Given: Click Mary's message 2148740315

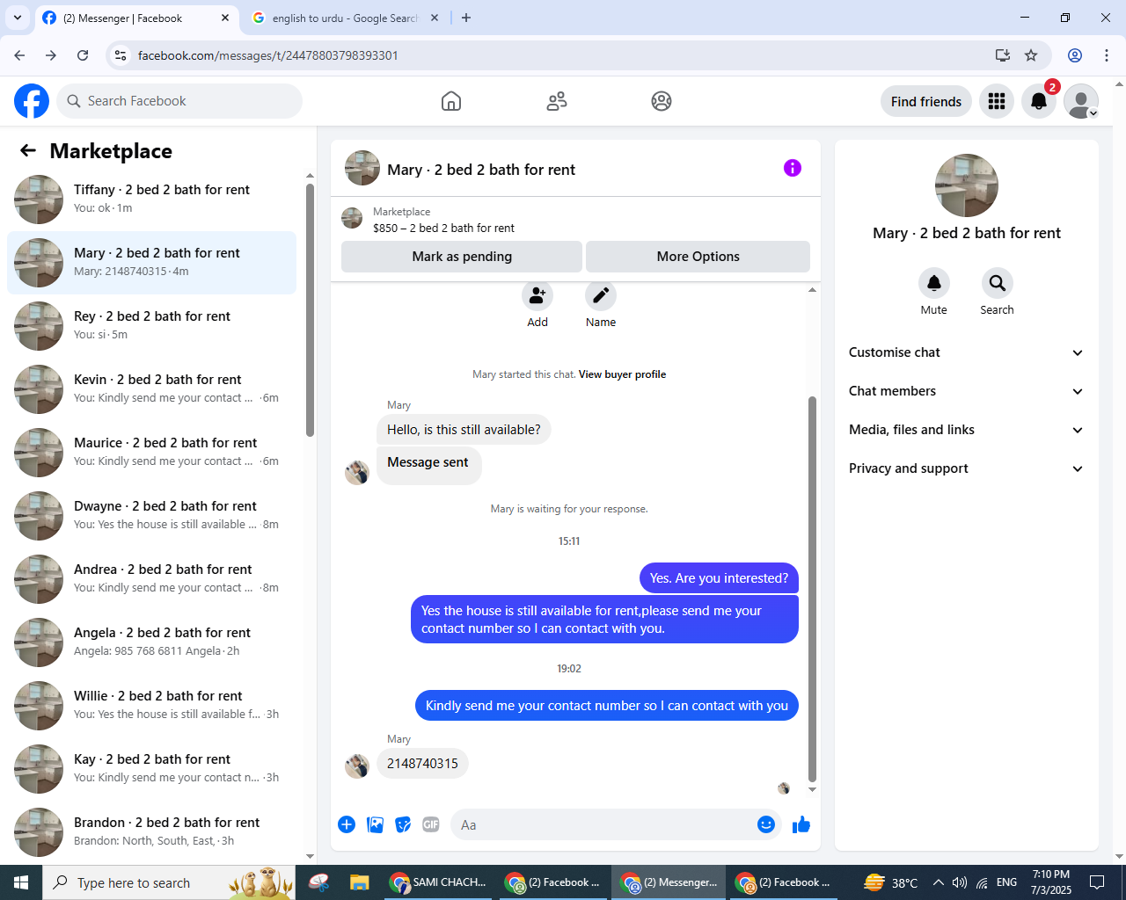Looking at the screenshot, I should tap(422, 763).
